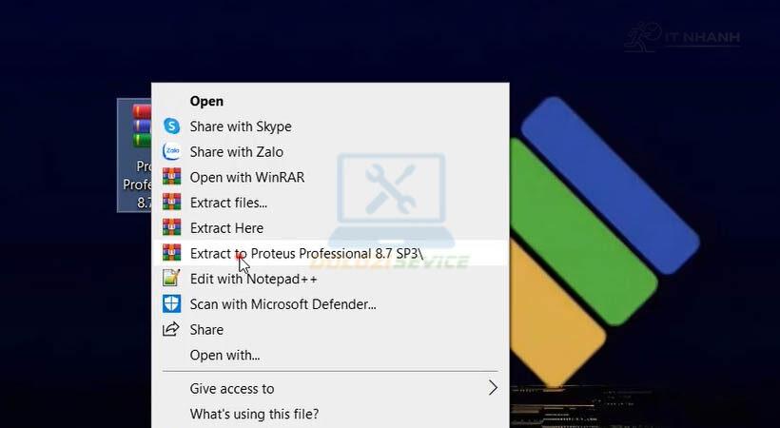Choose Open from the context menu
This screenshot has height=428, width=780.
(x=206, y=101)
